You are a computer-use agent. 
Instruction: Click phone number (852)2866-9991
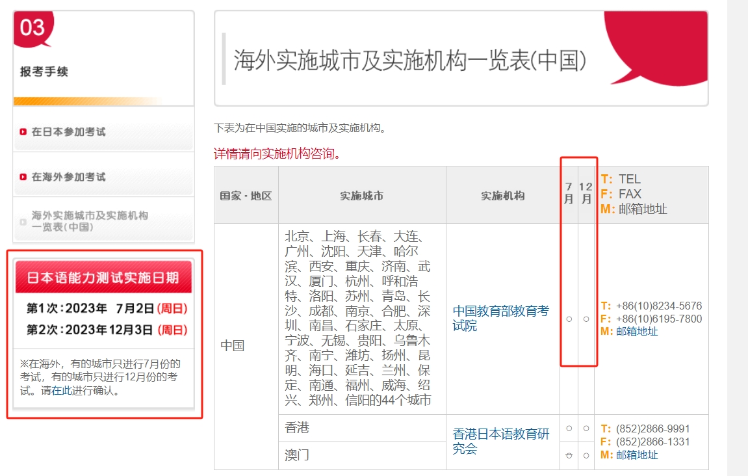(652, 429)
